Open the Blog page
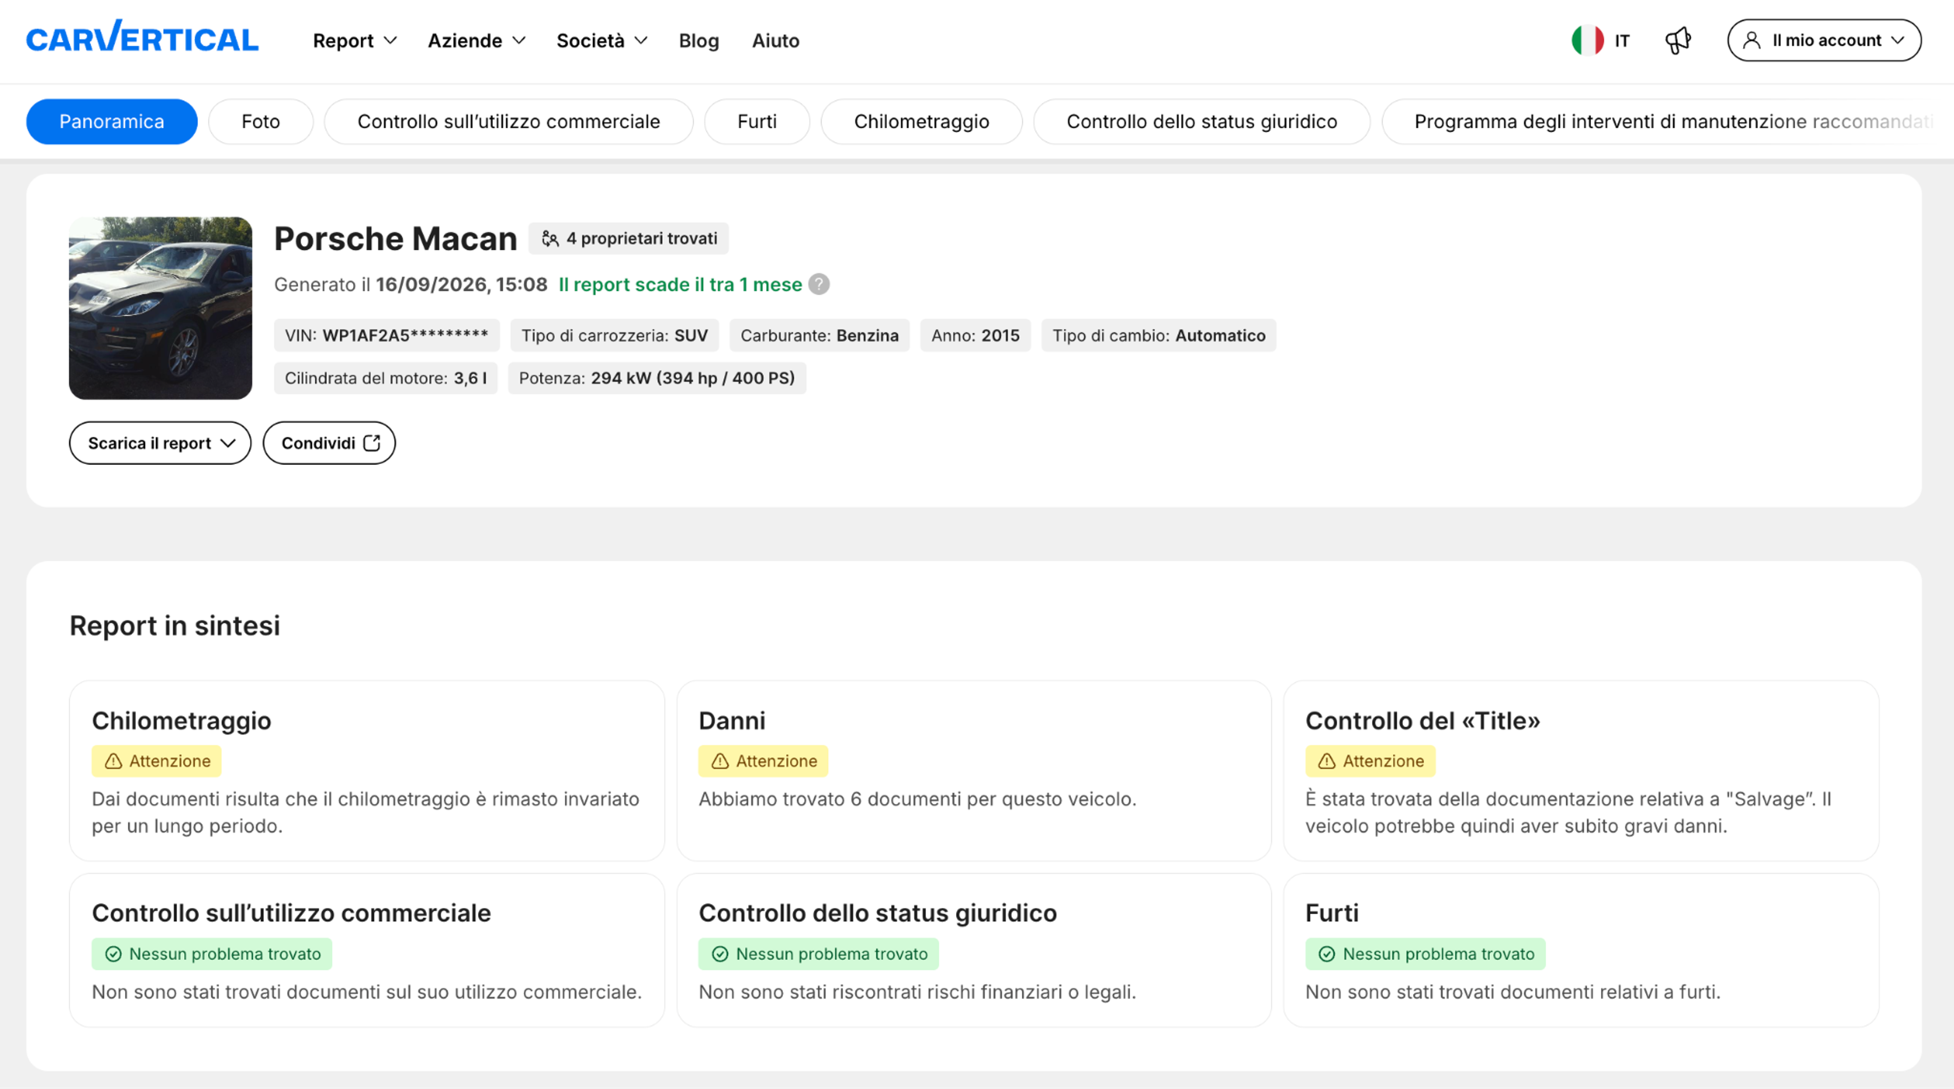Screen dimensions: 1954x1089 pos(699,40)
